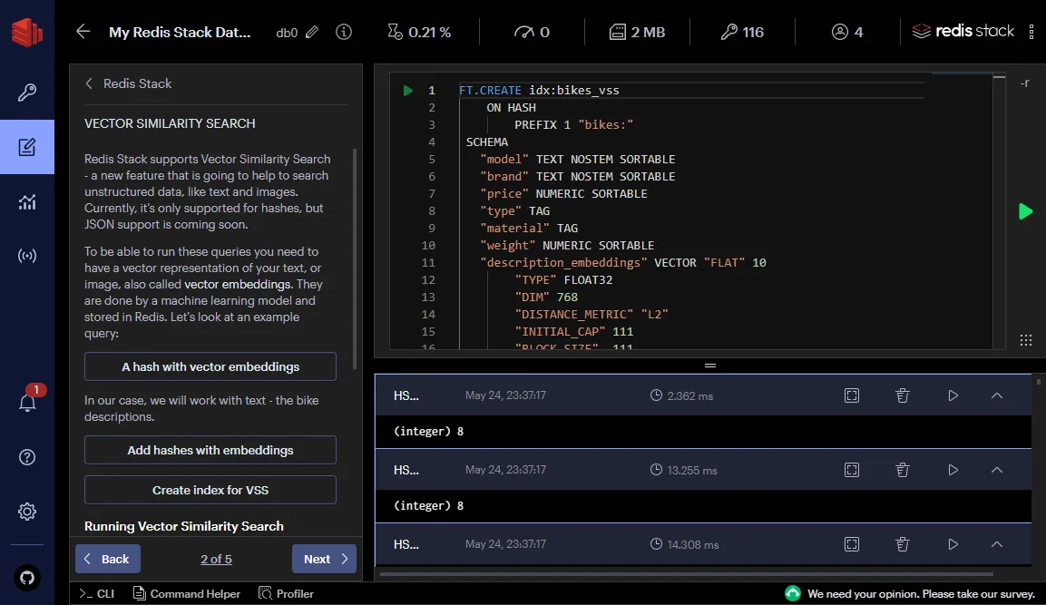The height and width of the screenshot is (605, 1046).
Task: Open the CLI tab in bottom bar
Action: tap(97, 593)
